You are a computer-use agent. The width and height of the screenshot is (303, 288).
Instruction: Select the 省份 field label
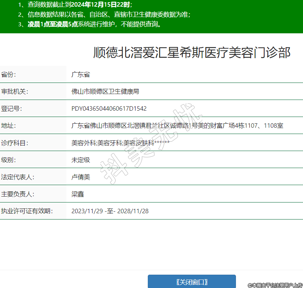9,74
